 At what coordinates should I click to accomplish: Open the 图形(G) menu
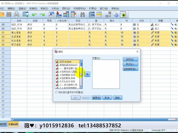[66, 9]
